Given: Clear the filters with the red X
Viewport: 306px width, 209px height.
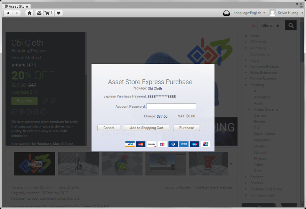Looking at the screenshot, I should pyautogui.click(x=253, y=26).
